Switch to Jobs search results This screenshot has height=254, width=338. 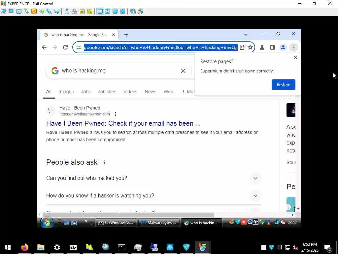coord(86,92)
